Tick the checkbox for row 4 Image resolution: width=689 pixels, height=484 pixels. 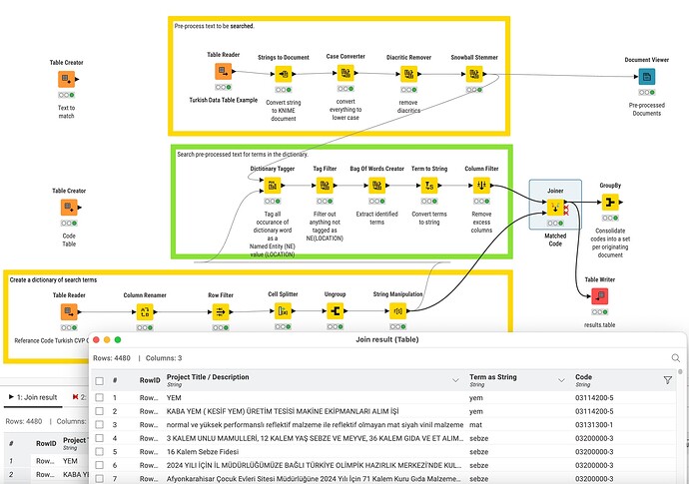click(99, 437)
